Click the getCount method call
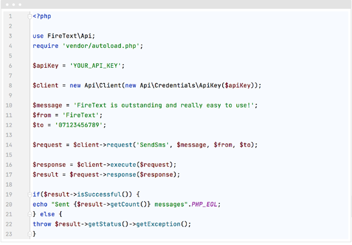 pyautogui.click(x=125, y=205)
